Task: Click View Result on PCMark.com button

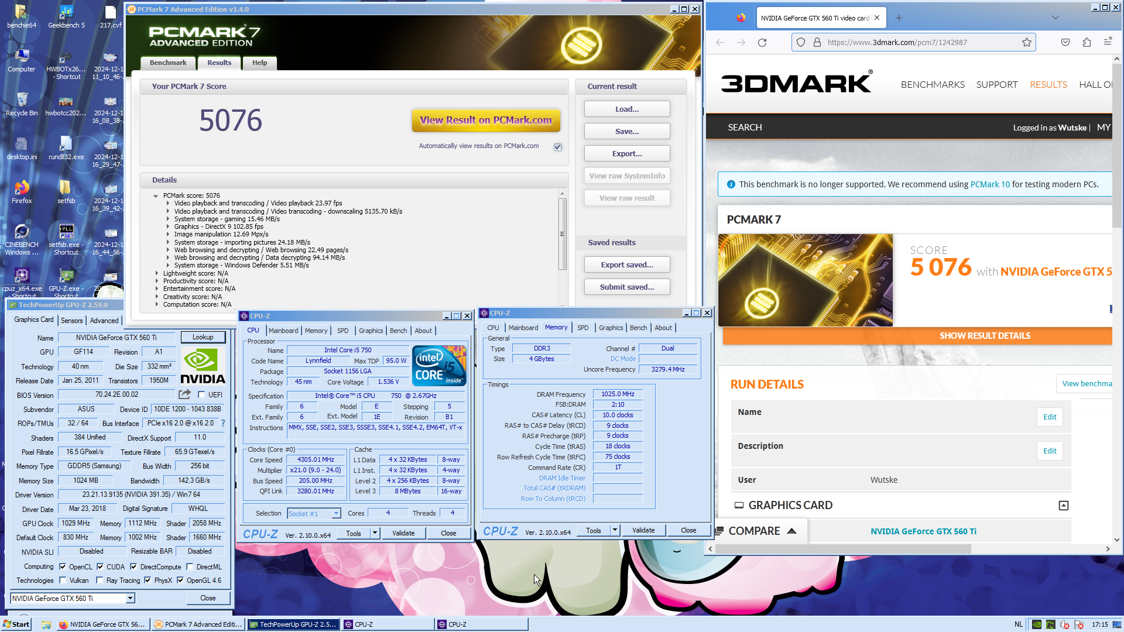Action: pyautogui.click(x=485, y=120)
